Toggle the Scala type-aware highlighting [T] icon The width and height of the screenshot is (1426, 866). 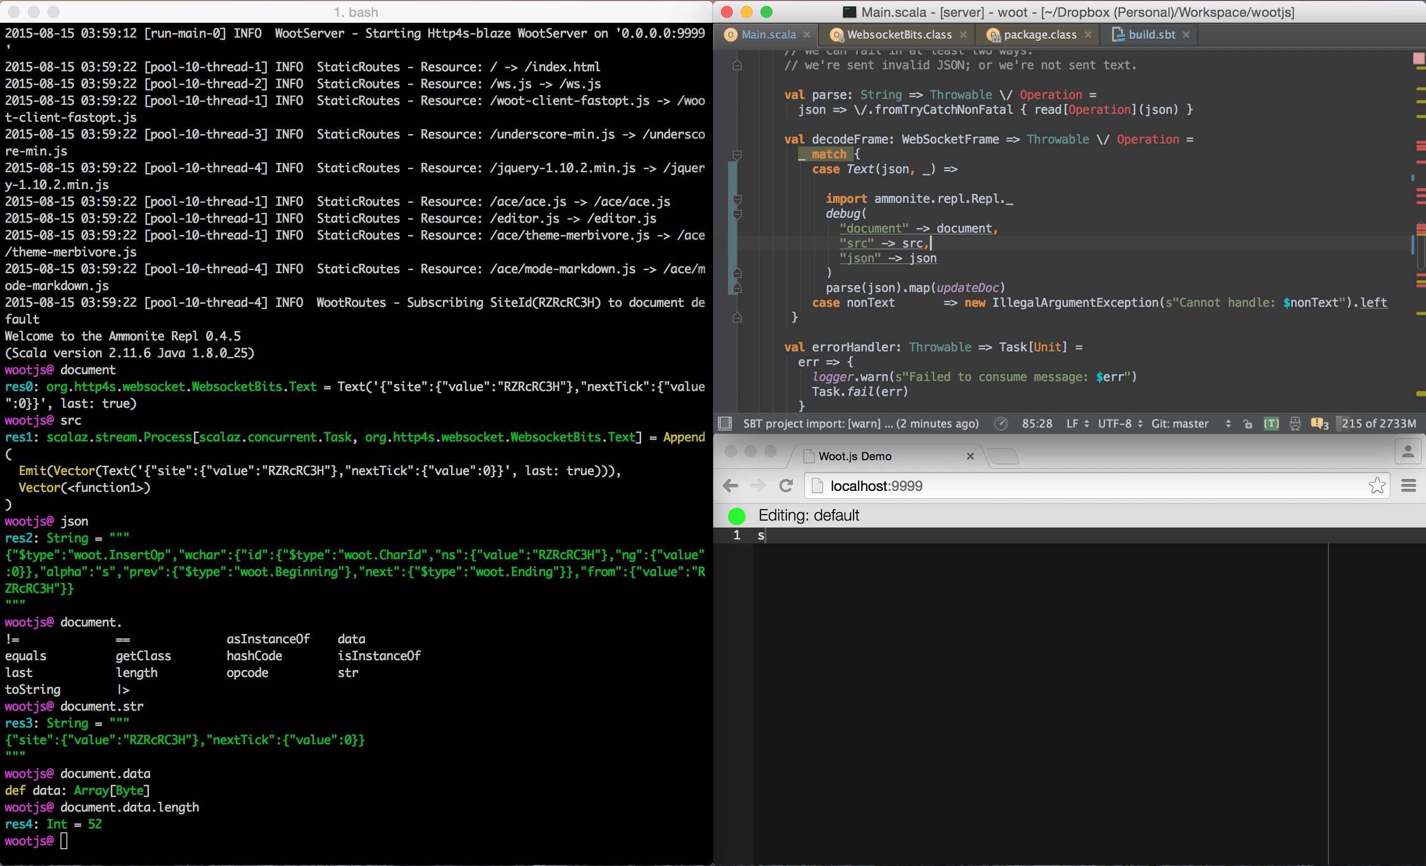1271,424
